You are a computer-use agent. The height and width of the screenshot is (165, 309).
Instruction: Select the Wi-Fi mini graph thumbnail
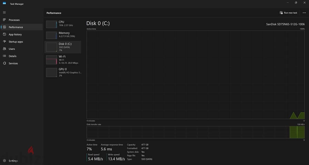tap(51, 60)
